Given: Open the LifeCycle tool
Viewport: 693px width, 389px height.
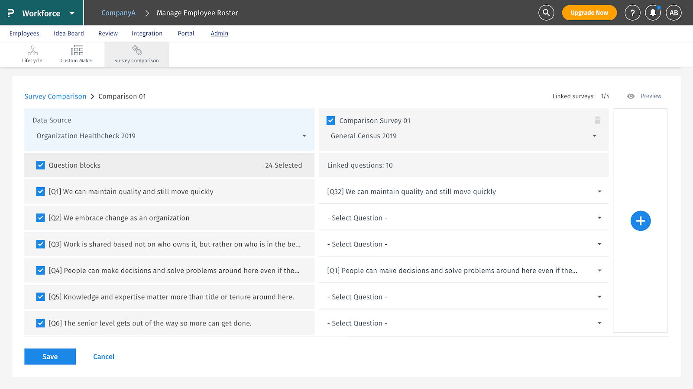Looking at the screenshot, I should tap(32, 54).
